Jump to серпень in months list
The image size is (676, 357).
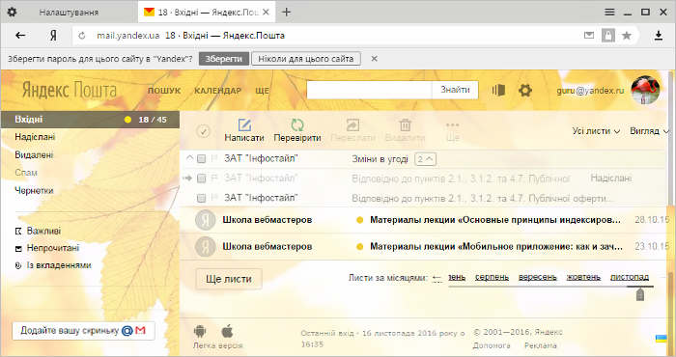tap(492, 277)
